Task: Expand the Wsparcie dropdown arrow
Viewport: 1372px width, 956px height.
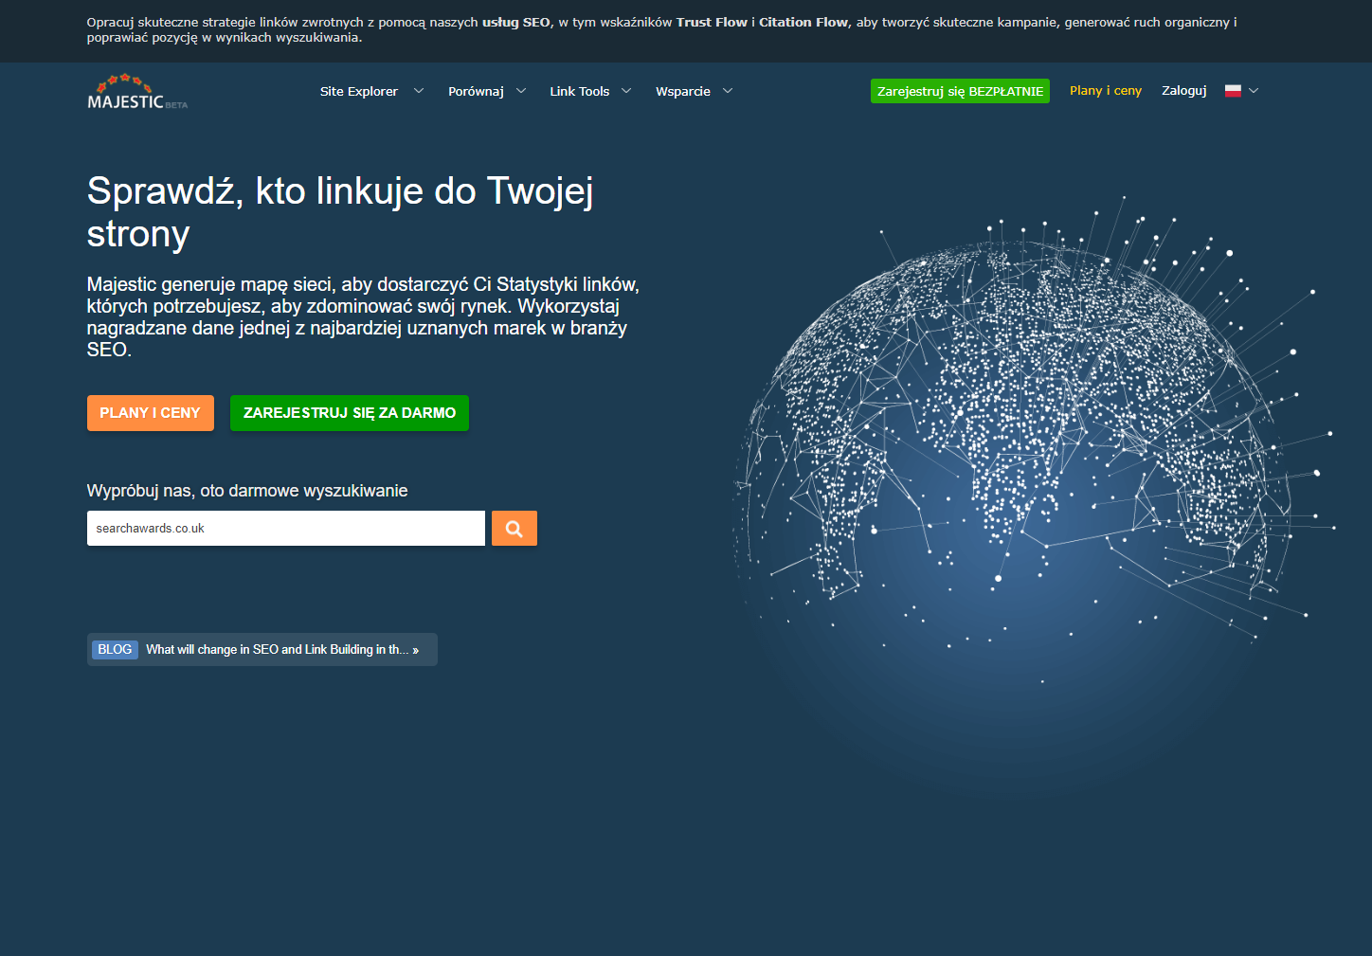Action: pyautogui.click(x=728, y=91)
